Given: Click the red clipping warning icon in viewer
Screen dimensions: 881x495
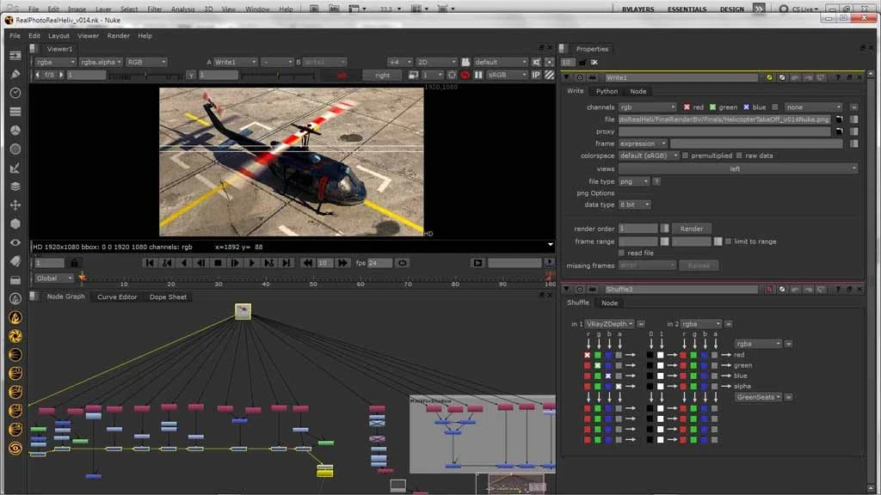Looking at the screenshot, I should pos(465,75).
